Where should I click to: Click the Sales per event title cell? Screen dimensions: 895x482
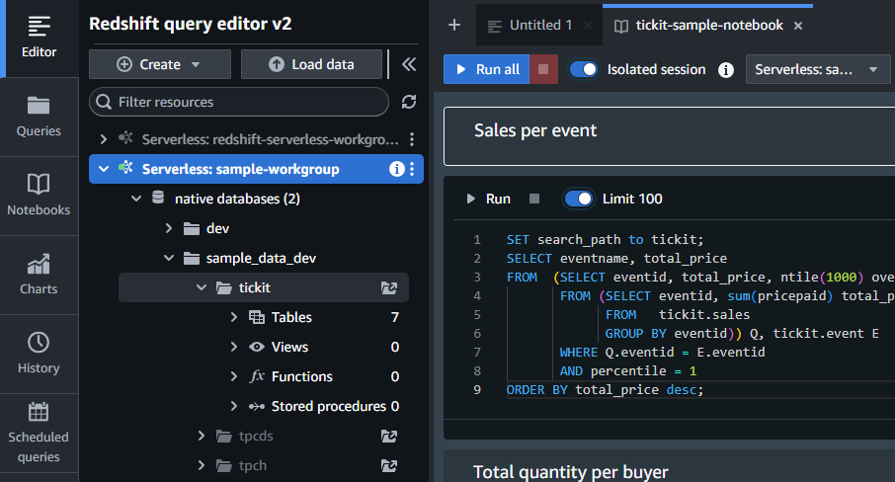[669, 136]
